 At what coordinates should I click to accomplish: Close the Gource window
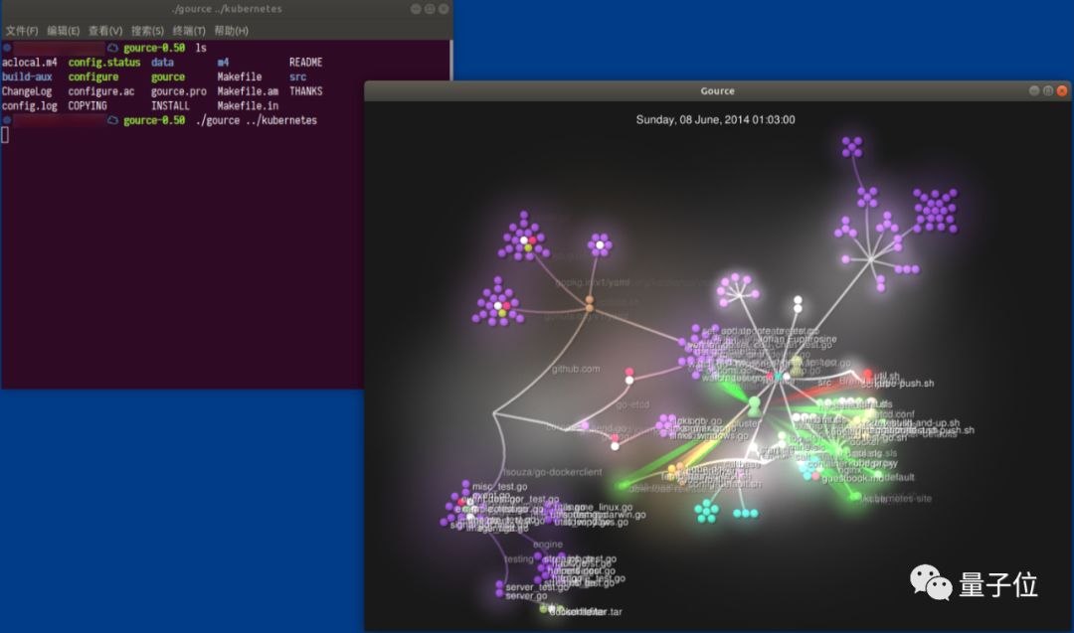tap(1062, 90)
